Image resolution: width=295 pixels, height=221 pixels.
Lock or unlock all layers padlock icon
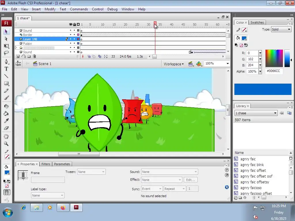tap(75, 24)
